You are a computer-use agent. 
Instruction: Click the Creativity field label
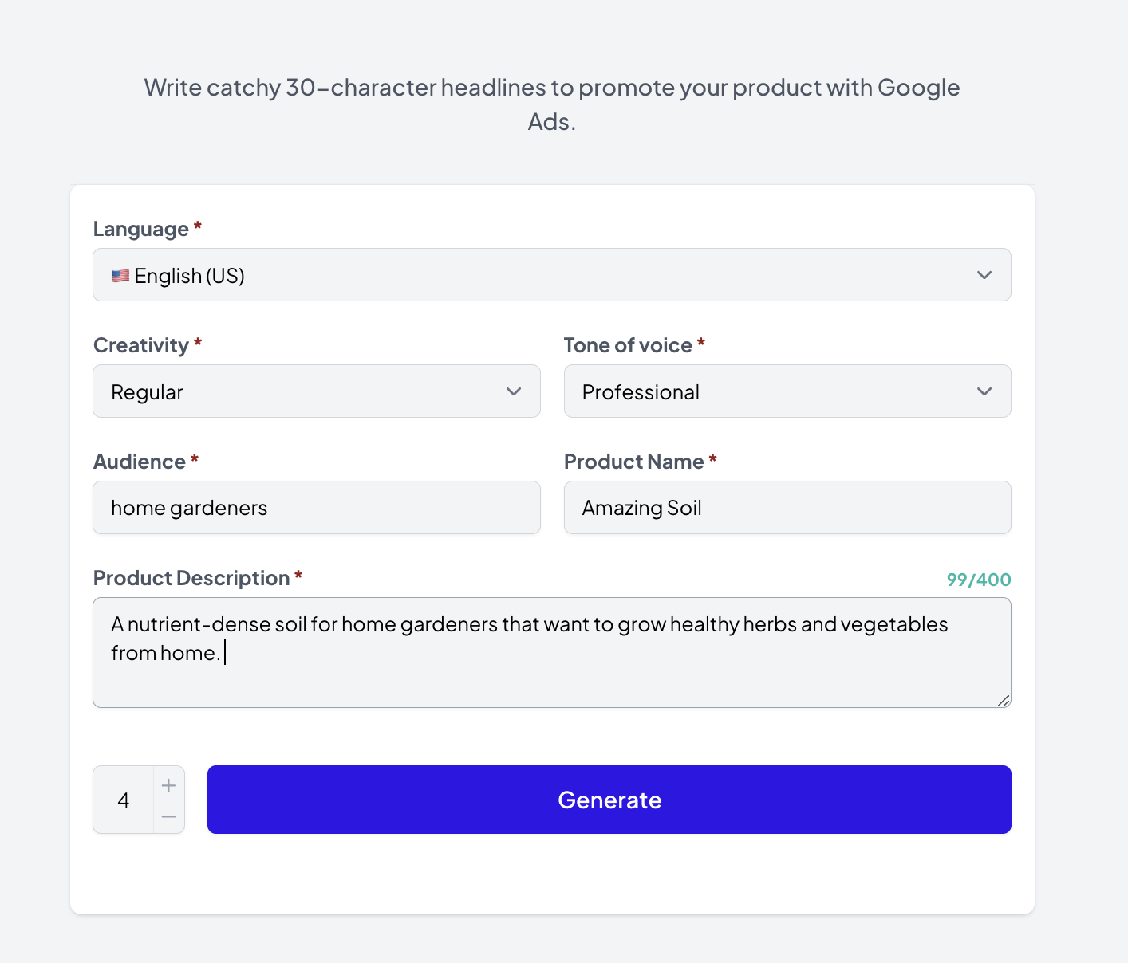click(x=141, y=345)
